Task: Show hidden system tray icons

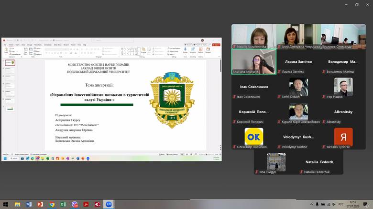Action: coord(312,204)
